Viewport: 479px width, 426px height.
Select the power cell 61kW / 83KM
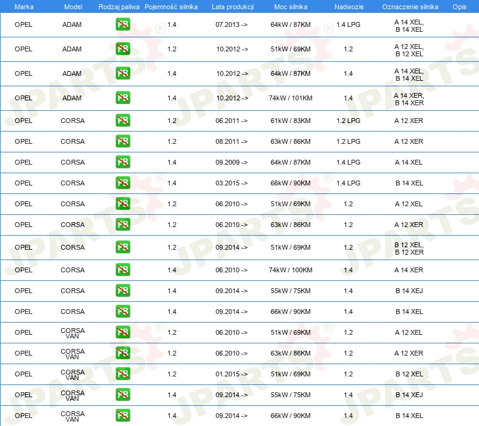pos(290,121)
